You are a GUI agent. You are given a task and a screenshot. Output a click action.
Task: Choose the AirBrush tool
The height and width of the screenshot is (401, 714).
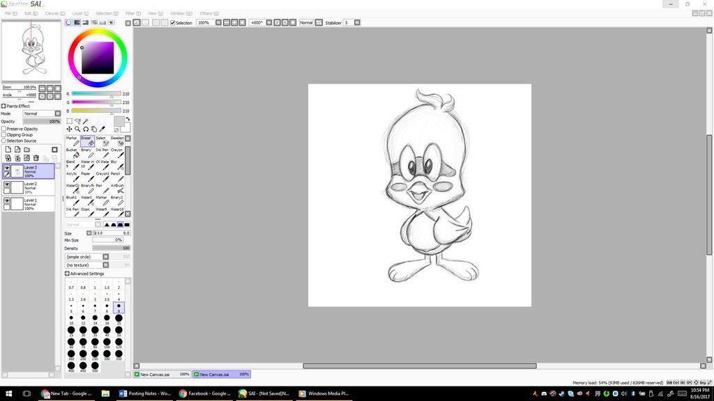(x=118, y=188)
